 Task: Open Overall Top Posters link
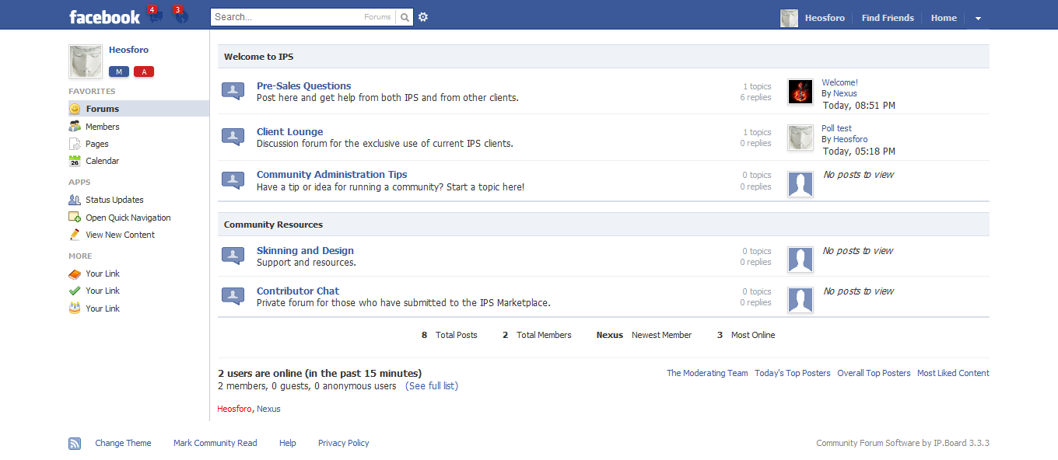coord(874,373)
